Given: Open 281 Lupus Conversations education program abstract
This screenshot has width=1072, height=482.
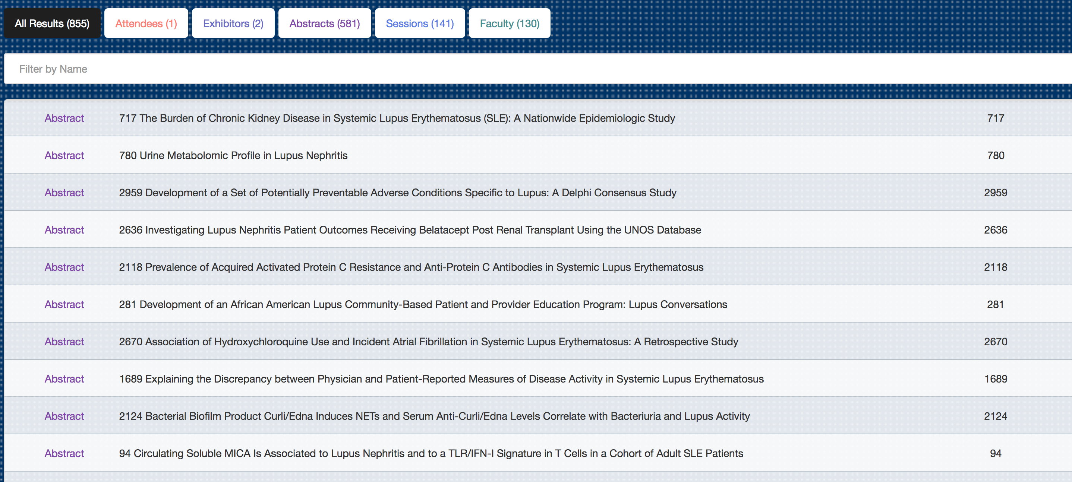Looking at the screenshot, I should coord(423,304).
